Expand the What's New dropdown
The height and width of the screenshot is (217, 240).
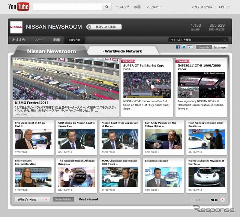coord(33,199)
